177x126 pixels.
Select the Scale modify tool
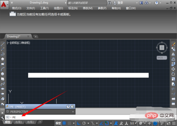(173, 79)
